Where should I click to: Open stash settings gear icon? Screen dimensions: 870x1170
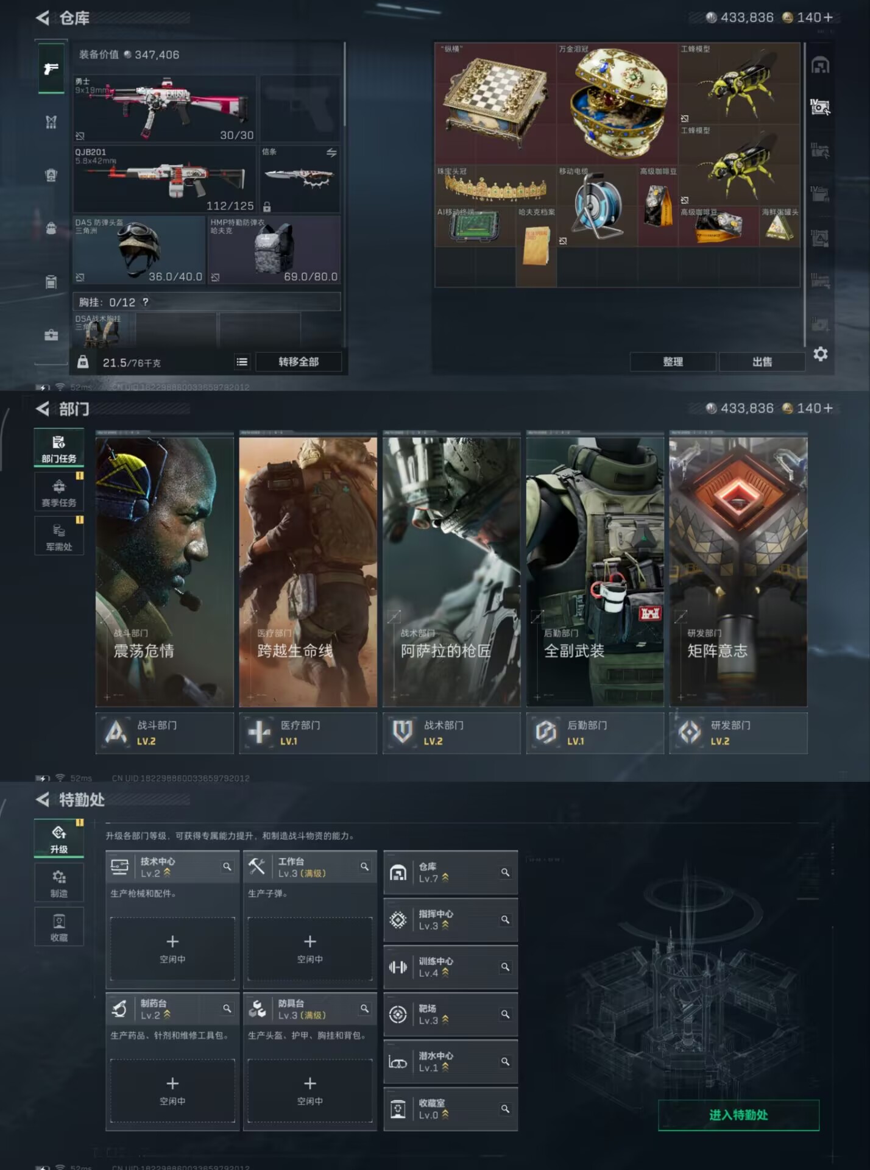click(820, 354)
